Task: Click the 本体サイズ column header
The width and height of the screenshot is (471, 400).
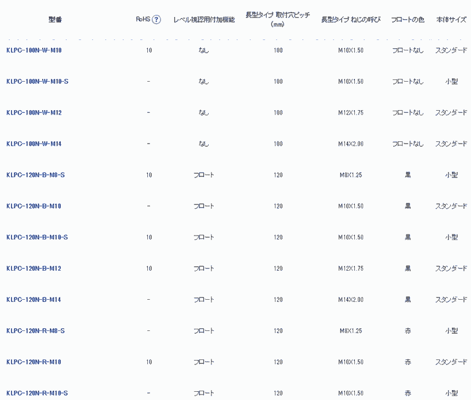Action: coord(451,20)
